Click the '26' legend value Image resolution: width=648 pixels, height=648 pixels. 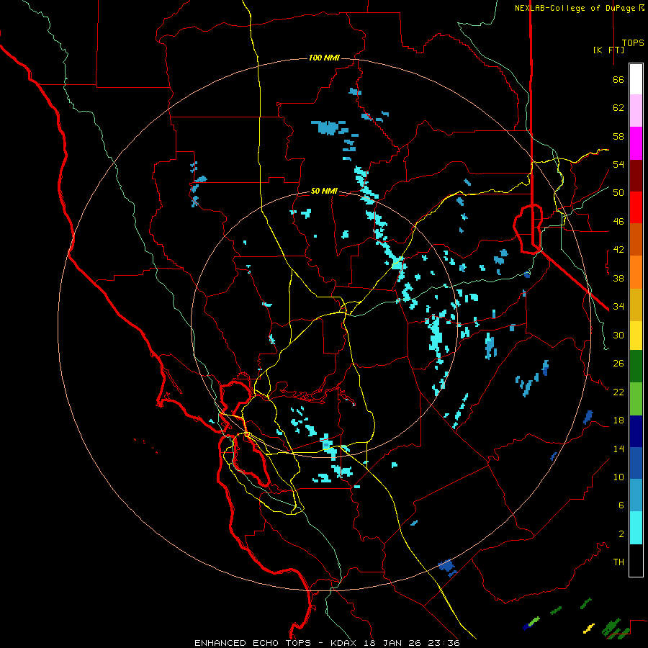(618, 364)
